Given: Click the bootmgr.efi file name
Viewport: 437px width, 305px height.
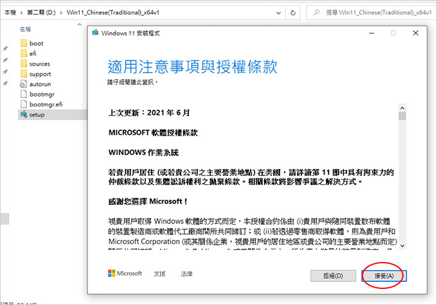Looking at the screenshot, I should coord(46,105).
